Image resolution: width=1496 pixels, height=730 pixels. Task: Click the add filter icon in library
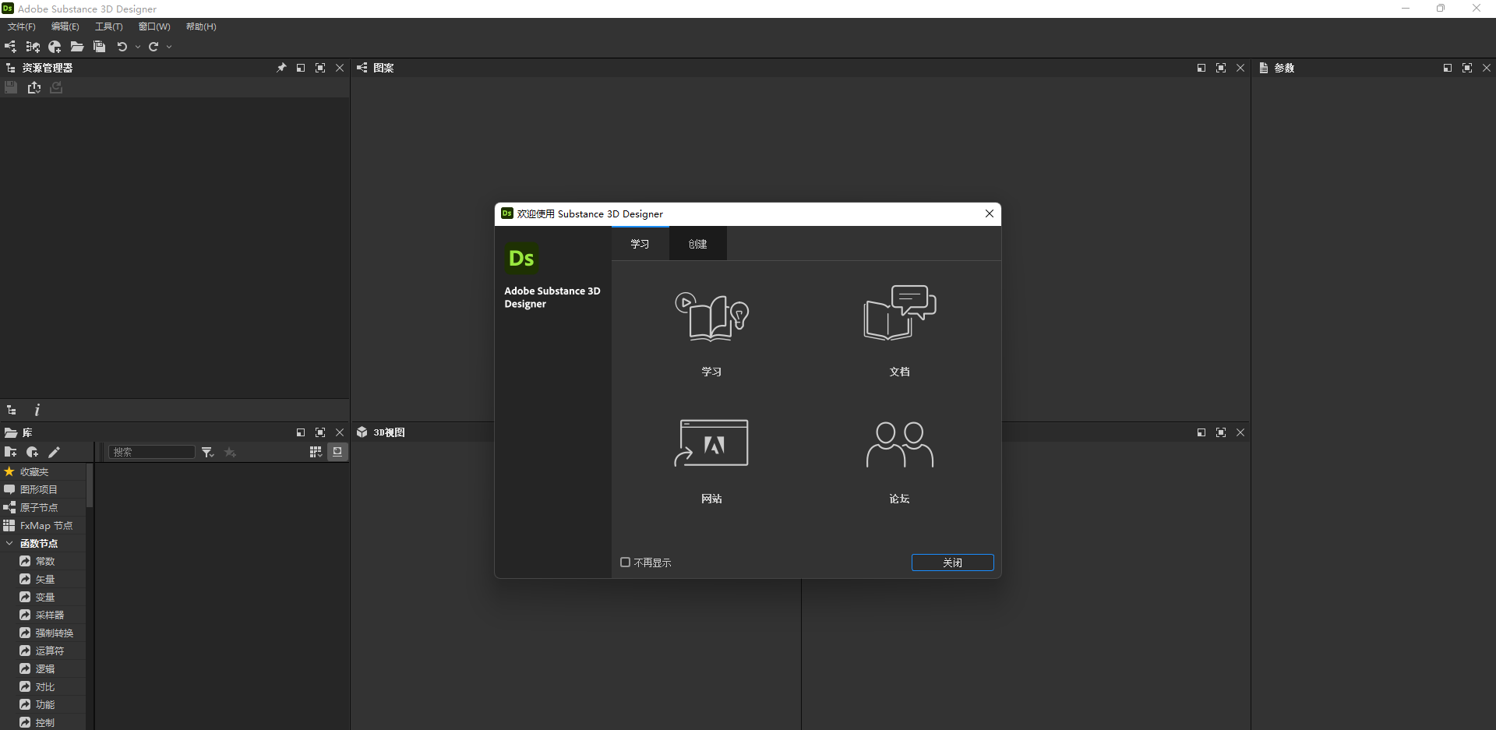(32, 452)
